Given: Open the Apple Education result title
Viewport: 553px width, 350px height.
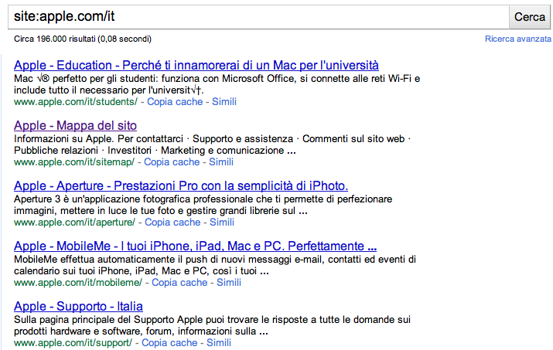Looking at the screenshot, I should pos(196,65).
